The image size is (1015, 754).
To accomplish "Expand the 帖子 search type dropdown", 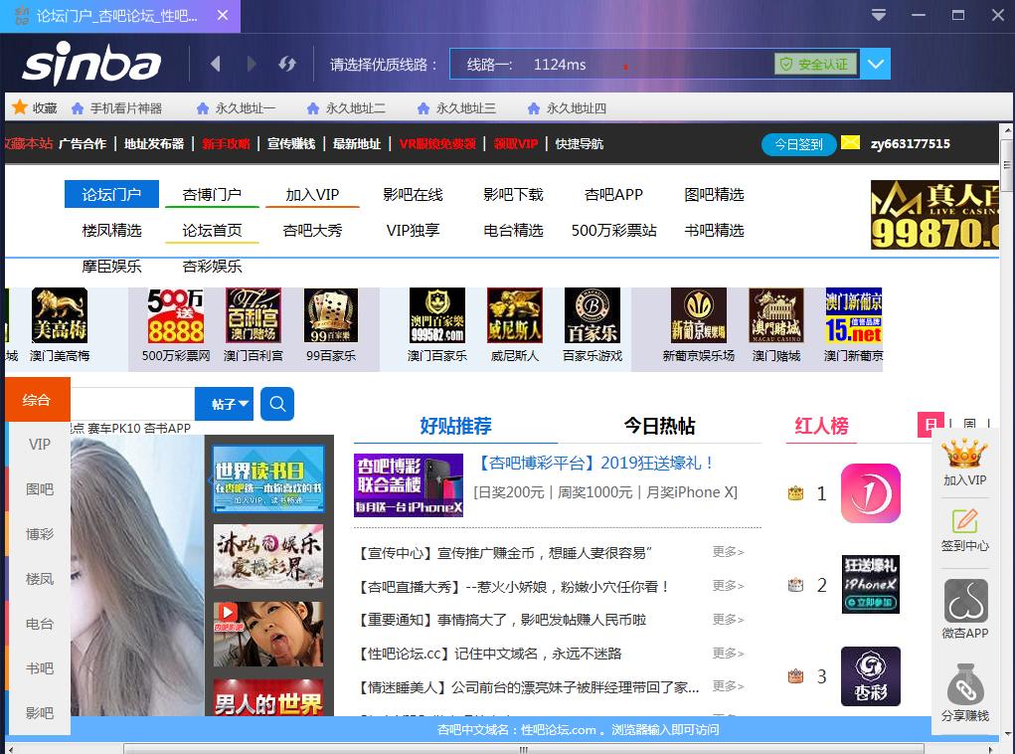I will tap(224, 404).
